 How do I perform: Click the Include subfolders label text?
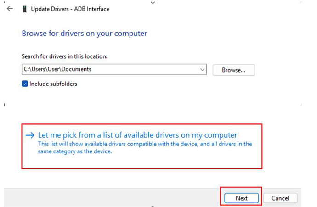tap(53, 84)
